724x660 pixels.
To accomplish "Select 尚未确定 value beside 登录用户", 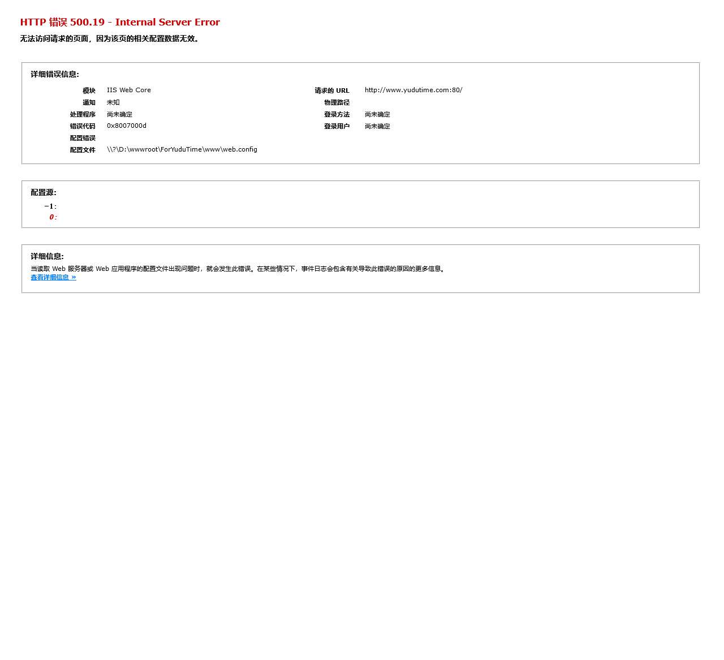I will pyautogui.click(x=377, y=126).
